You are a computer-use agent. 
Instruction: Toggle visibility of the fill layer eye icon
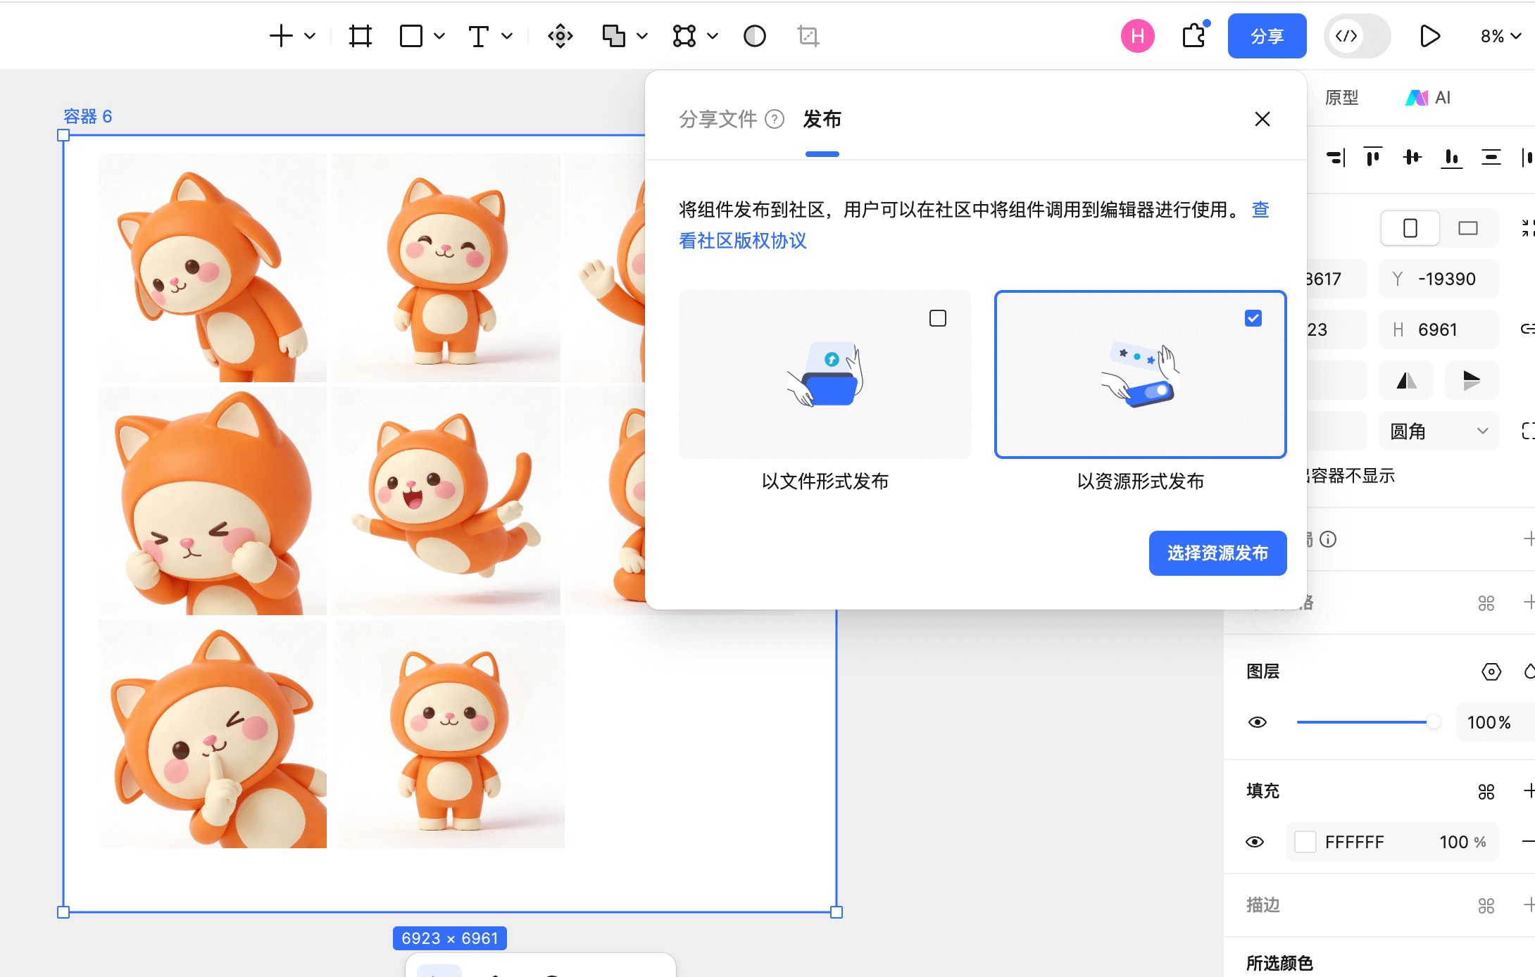[1258, 842]
